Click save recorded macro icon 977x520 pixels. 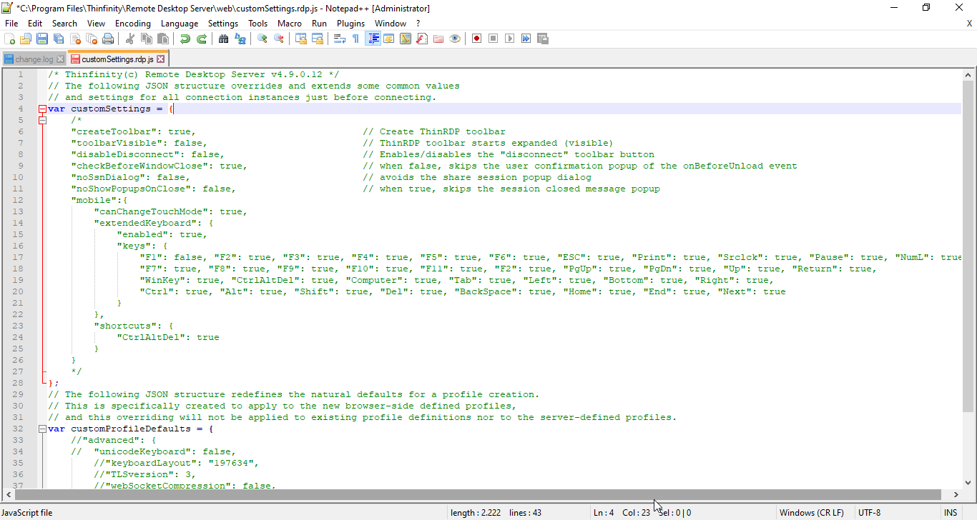pyautogui.click(x=543, y=39)
